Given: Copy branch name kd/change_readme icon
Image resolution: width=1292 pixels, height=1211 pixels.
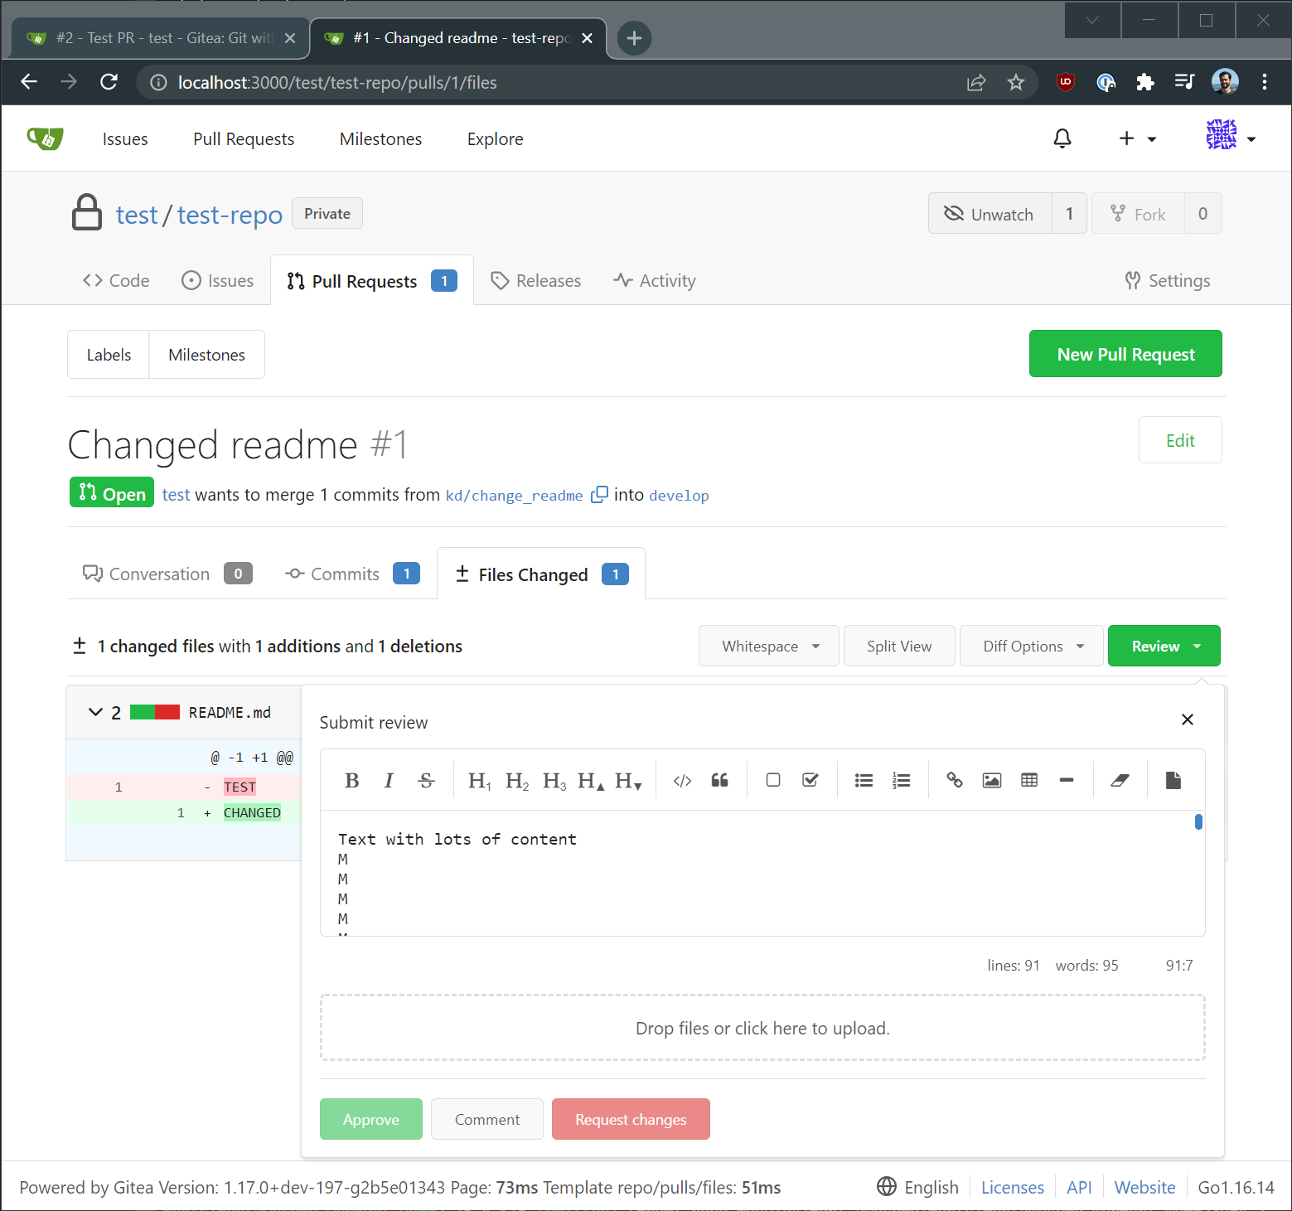Looking at the screenshot, I should 599,495.
